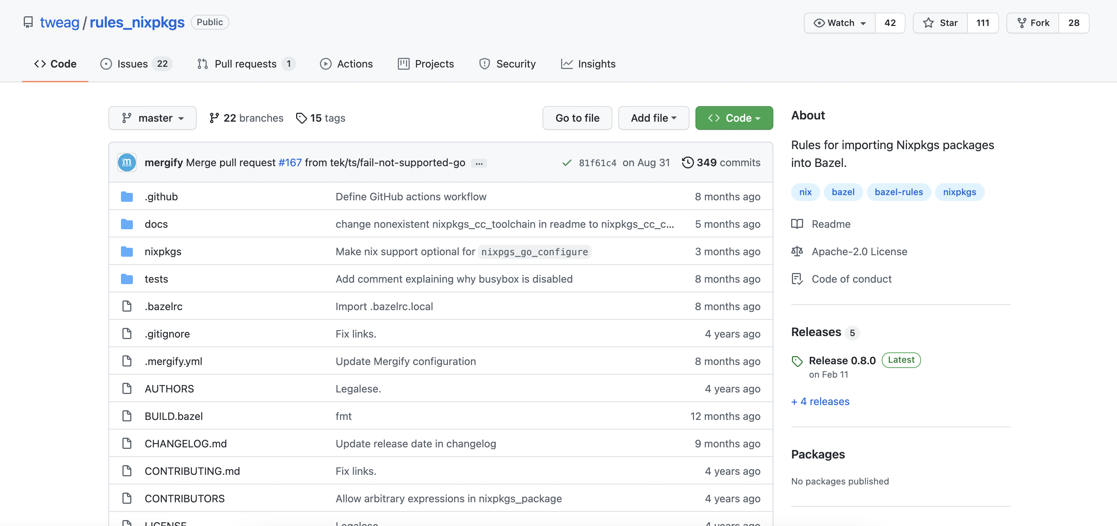This screenshot has width=1117, height=526.
Task: Open the Pull requests tab
Action: point(245,64)
